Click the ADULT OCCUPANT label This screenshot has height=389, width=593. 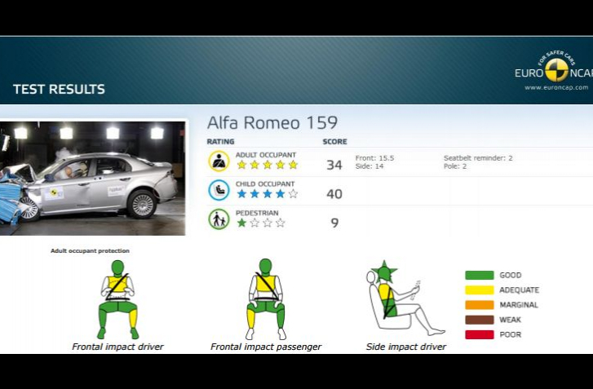click(x=266, y=155)
